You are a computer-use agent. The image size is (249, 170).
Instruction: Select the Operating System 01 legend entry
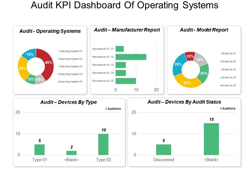pos(71,51)
